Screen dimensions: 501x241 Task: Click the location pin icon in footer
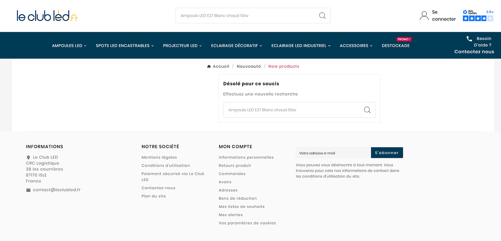coord(28,158)
